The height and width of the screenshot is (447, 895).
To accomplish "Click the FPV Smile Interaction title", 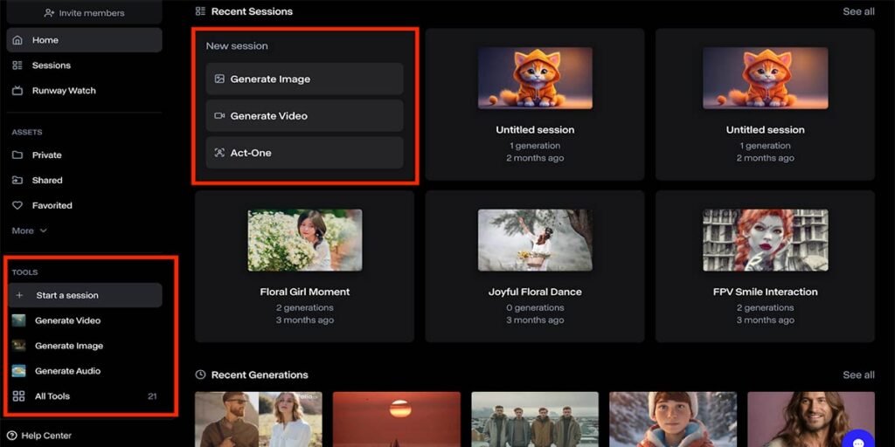I will pos(766,292).
